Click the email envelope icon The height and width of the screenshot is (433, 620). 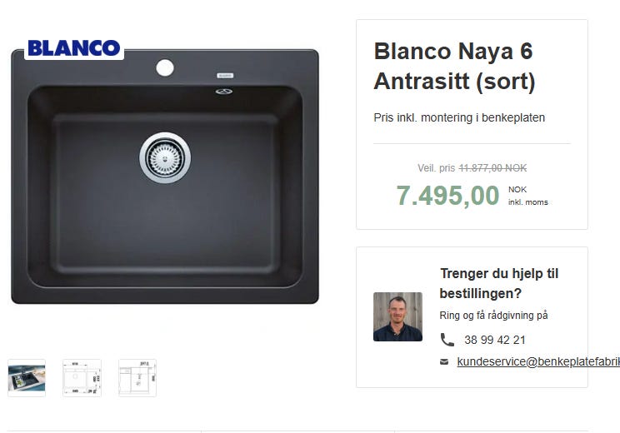[x=444, y=361]
